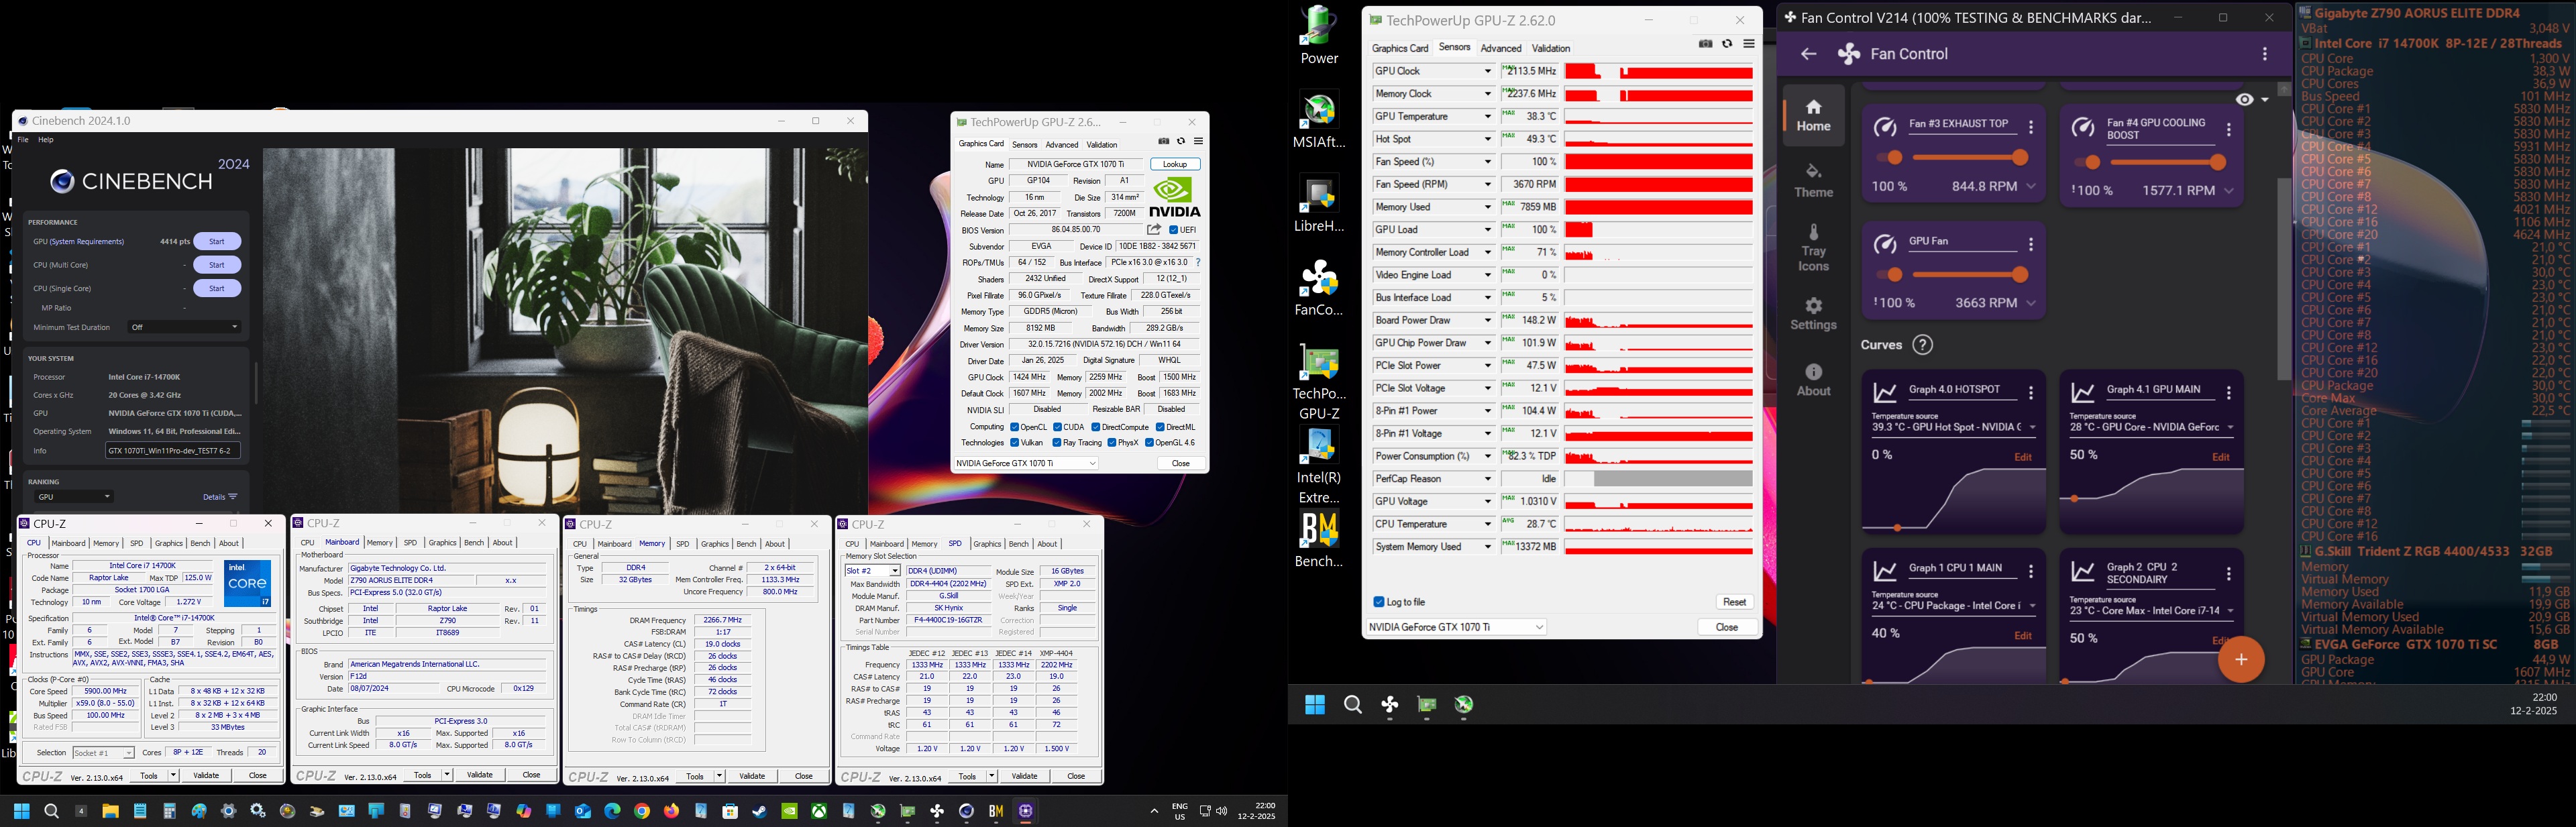
Task: Switch to Graphics tab in CPU-Z SPD window
Action: (987, 544)
